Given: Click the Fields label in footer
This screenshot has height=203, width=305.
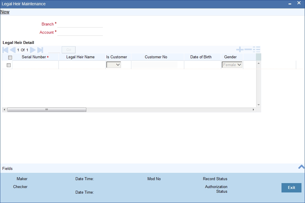Looking at the screenshot, I should coord(7,168).
